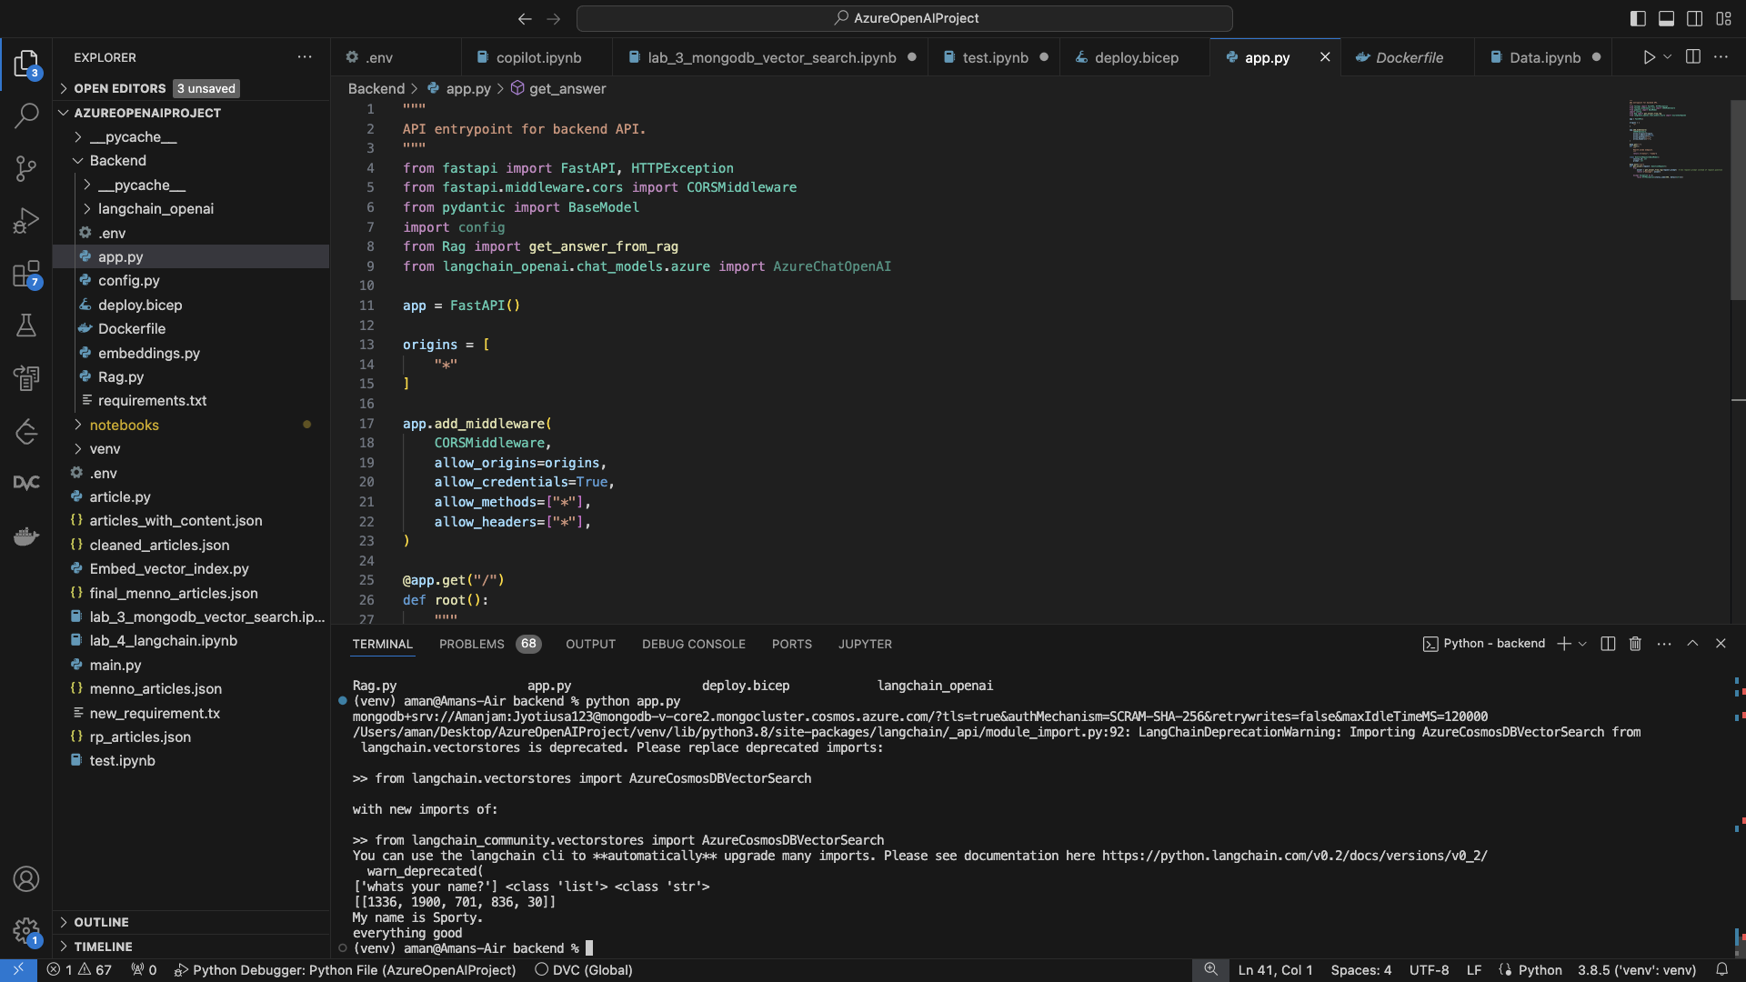
Task: Open the Docker view in activity bar
Action: pyautogui.click(x=26, y=536)
